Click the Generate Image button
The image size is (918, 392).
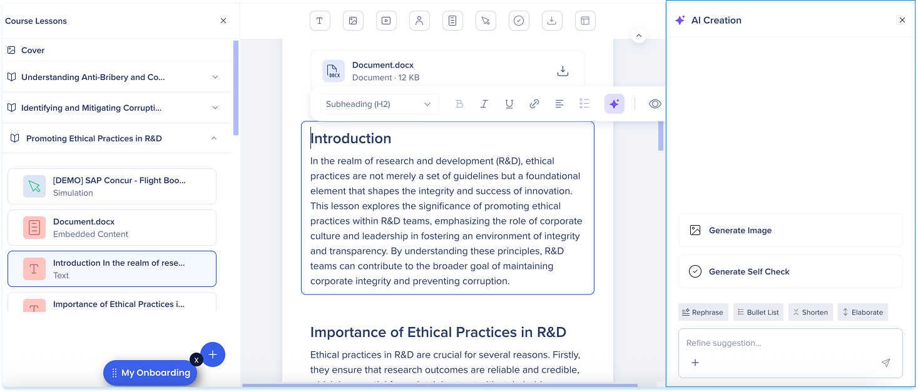(x=790, y=230)
